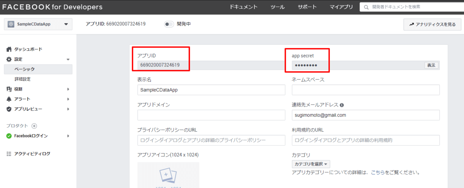Click the info icon next to 連絡先メールアドレス

coord(342,105)
